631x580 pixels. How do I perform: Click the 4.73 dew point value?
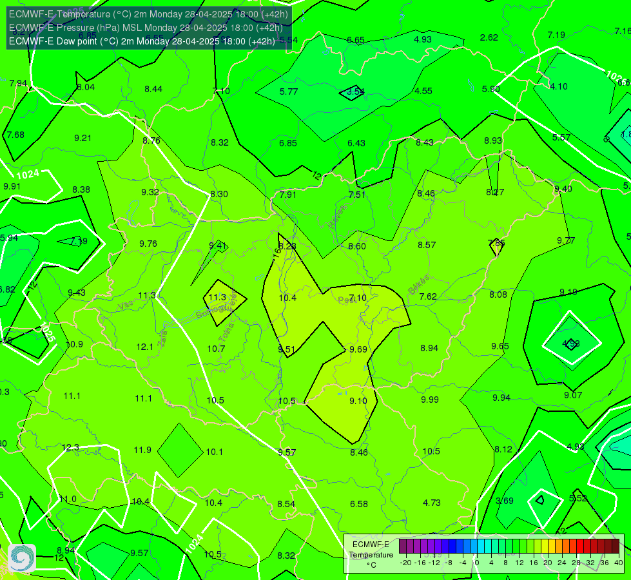point(432,503)
